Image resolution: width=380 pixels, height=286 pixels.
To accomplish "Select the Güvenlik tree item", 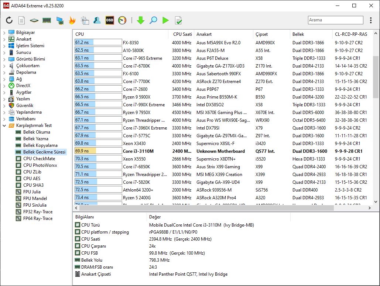I will click(25, 105).
